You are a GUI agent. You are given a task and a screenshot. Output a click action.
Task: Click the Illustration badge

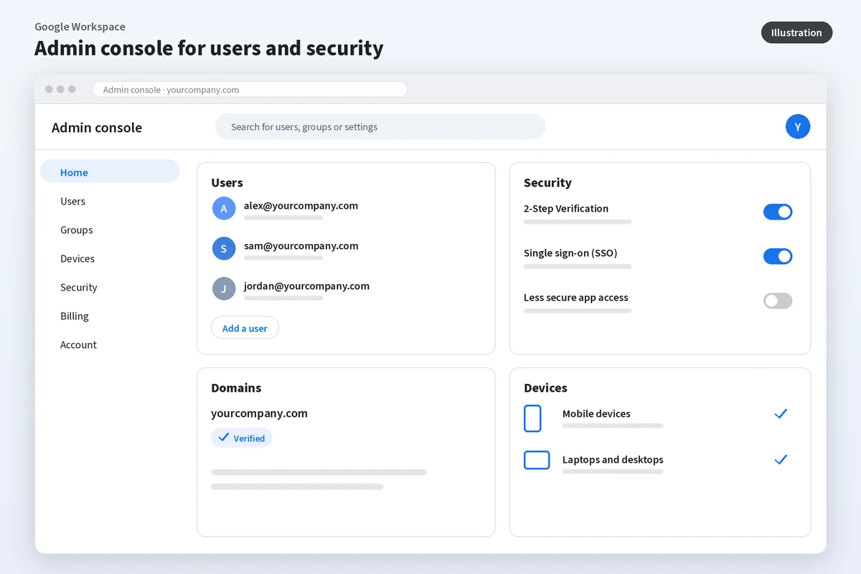(x=796, y=32)
